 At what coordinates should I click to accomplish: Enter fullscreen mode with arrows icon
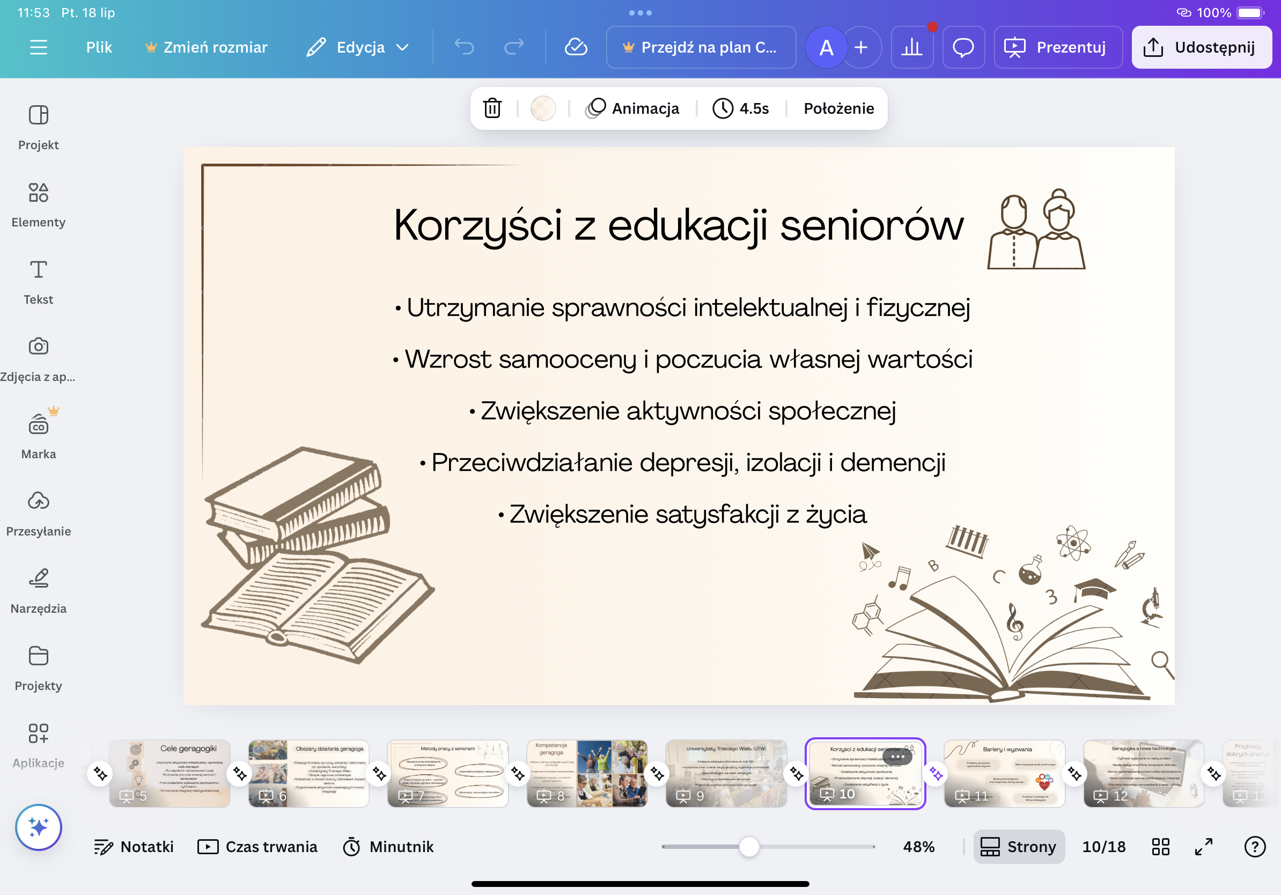(1204, 847)
